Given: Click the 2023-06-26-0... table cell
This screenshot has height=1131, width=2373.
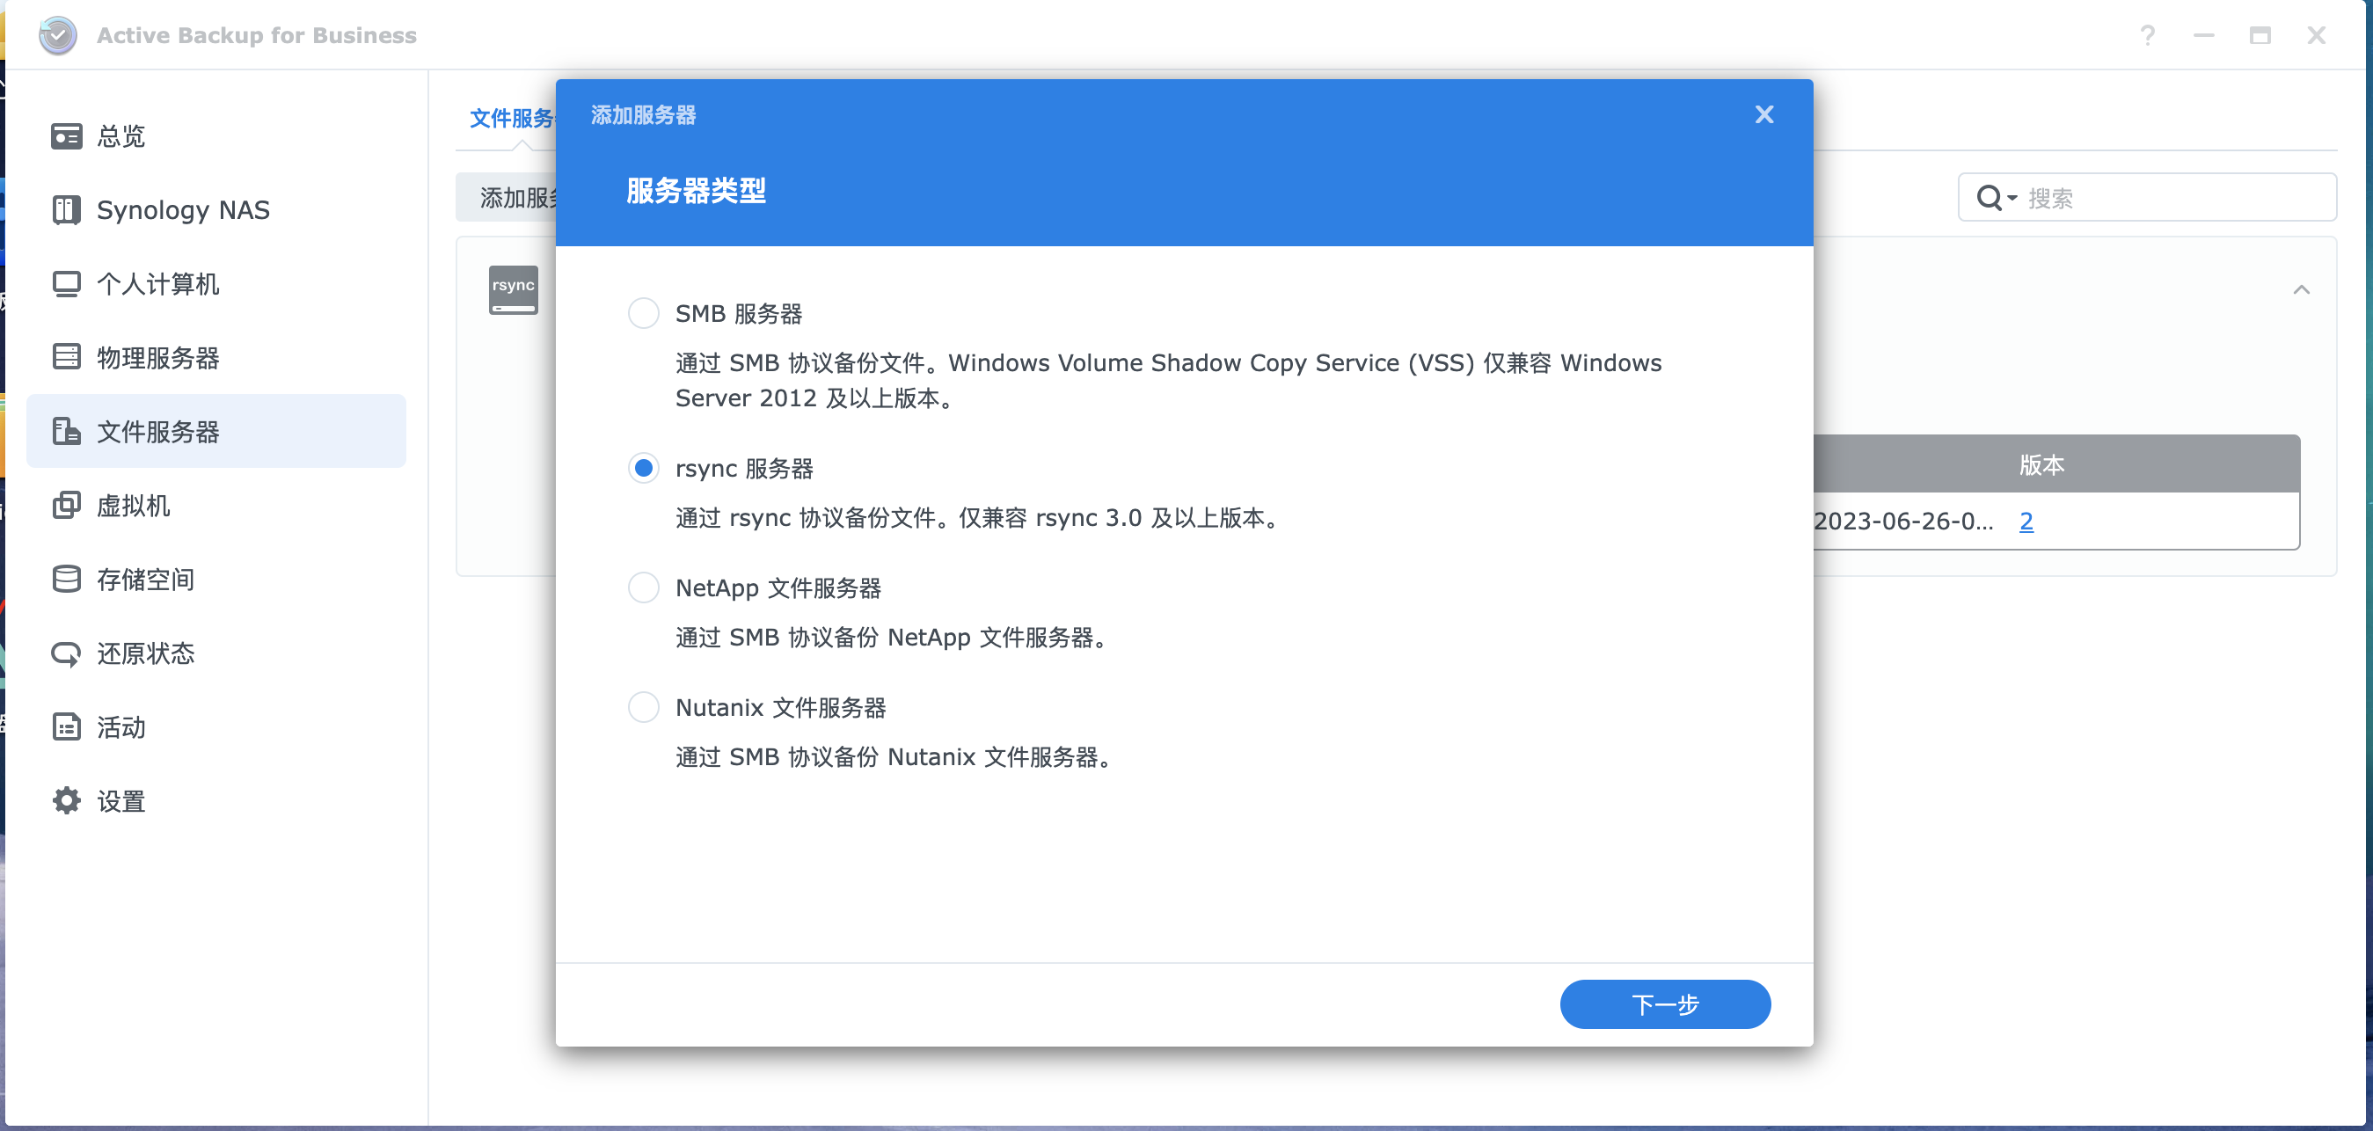Looking at the screenshot, I should point(1903,522).
